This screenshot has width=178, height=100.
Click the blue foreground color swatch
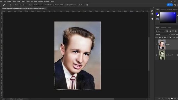pyautogui.click(x=157, y=14)
